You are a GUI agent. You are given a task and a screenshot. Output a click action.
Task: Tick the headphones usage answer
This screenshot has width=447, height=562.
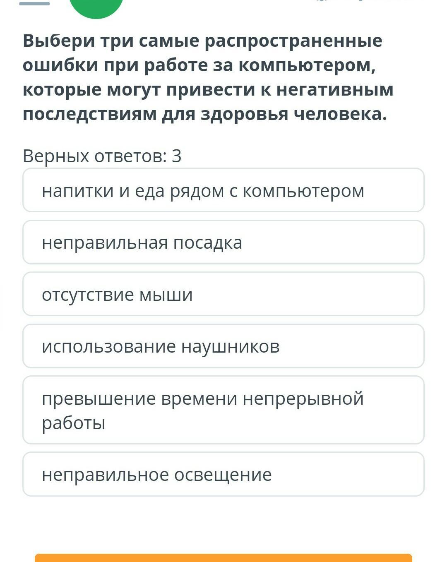pos(223,346)
